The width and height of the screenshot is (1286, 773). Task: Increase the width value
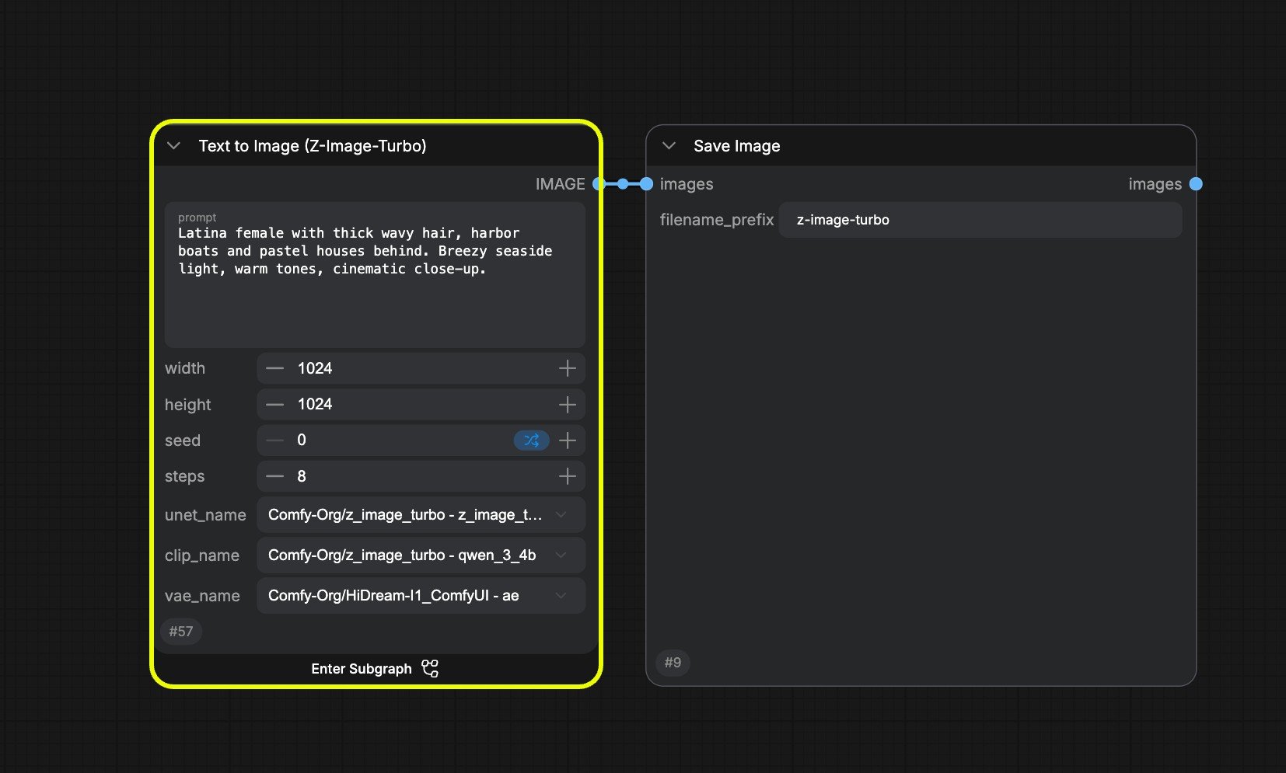point(568,368)
